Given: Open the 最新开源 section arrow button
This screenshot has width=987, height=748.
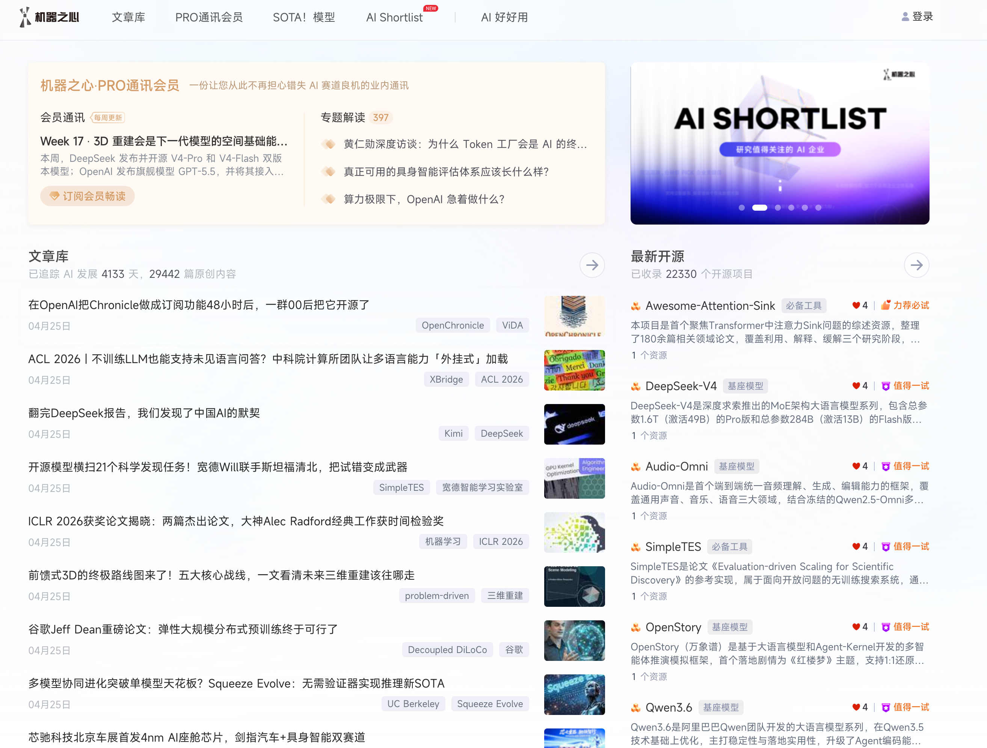Looking at the screenshot, I should 916,265.
